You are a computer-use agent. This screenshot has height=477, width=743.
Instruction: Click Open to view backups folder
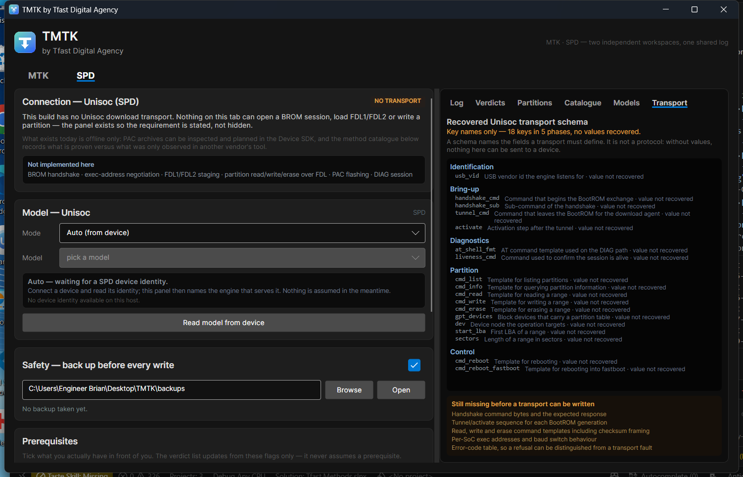[x=401, y=390]
